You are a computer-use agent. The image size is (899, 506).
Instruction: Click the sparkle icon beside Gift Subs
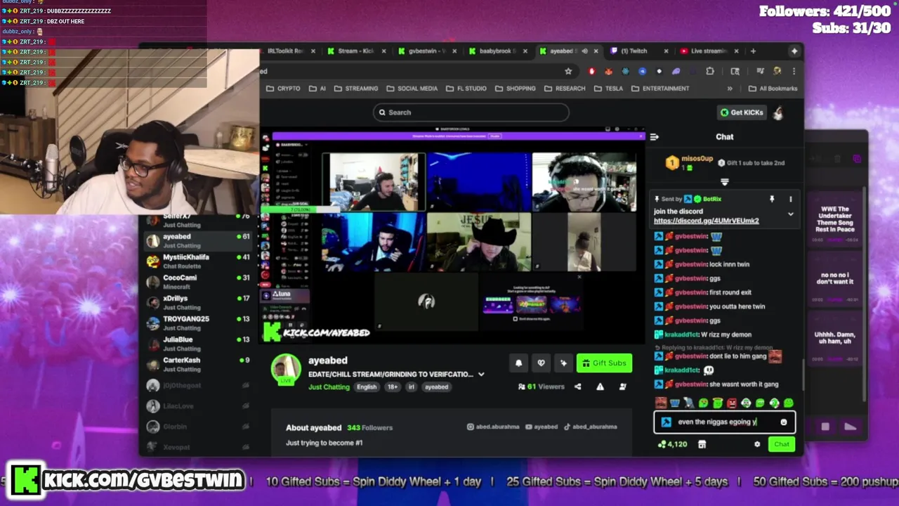point(563,363)
